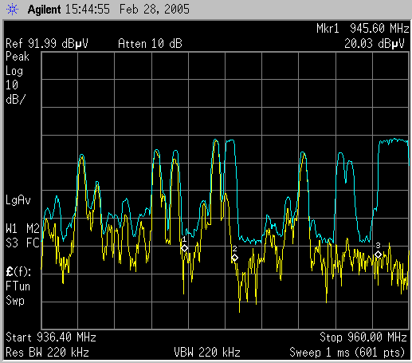Click the FTun annotation label

click(x=18, y=286)
